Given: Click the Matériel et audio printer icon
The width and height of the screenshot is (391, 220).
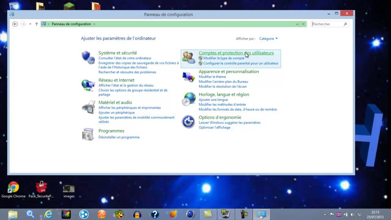Looking at the screenshot, I should coord(88,107).
